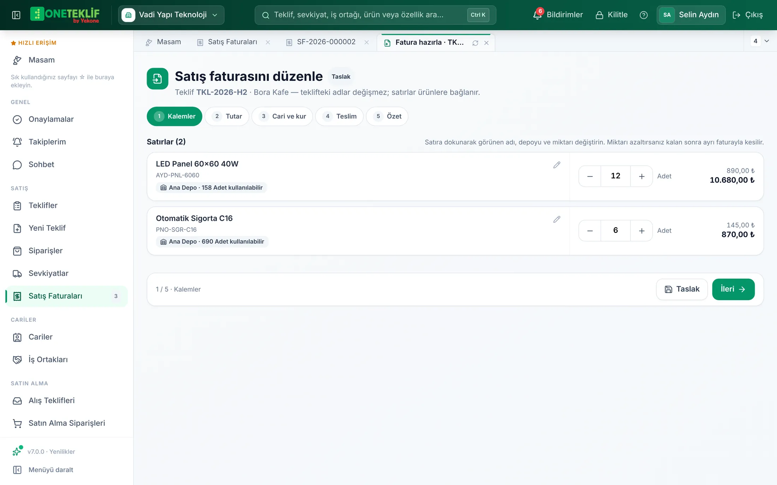777x485 pixels.
Task: Go to step 5 Özet
Action: [387, 116]
